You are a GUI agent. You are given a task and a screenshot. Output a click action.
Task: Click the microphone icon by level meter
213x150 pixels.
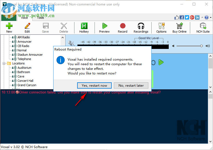click(x=71, y=43)
